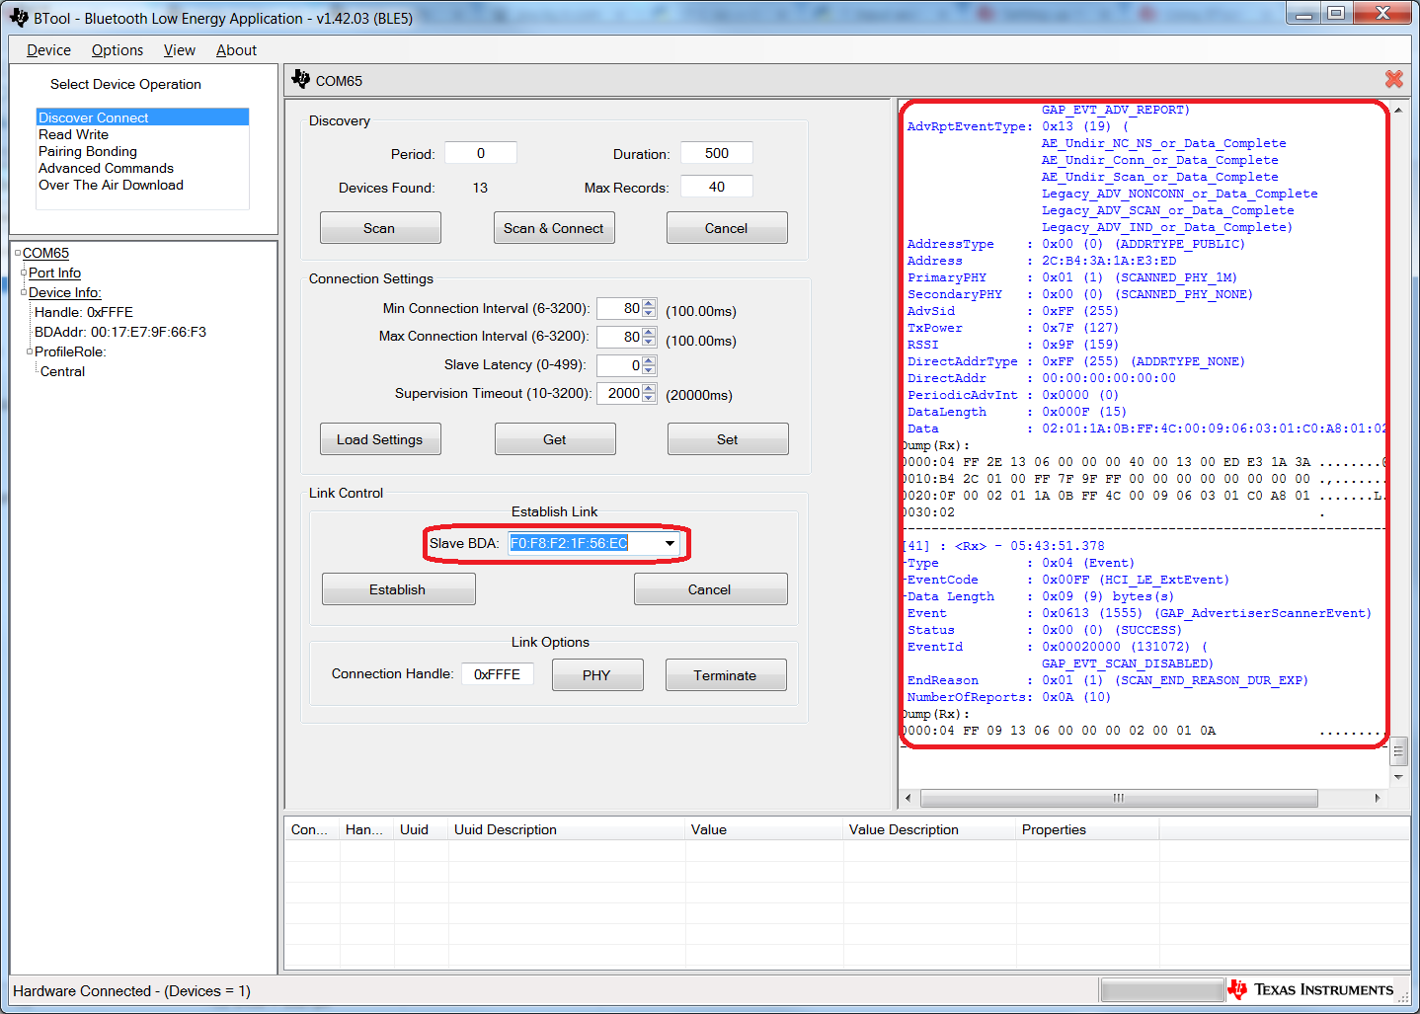The image size is (1420, 1014).
Task: Click the COM65 tab icon
Action: [x=301, y=80]
